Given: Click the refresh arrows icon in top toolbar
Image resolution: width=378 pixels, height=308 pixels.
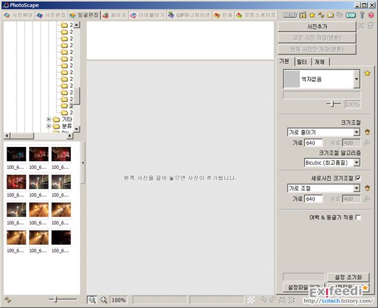Looking at the screenshot, I should pyautogui.click(x=321, y=15).
